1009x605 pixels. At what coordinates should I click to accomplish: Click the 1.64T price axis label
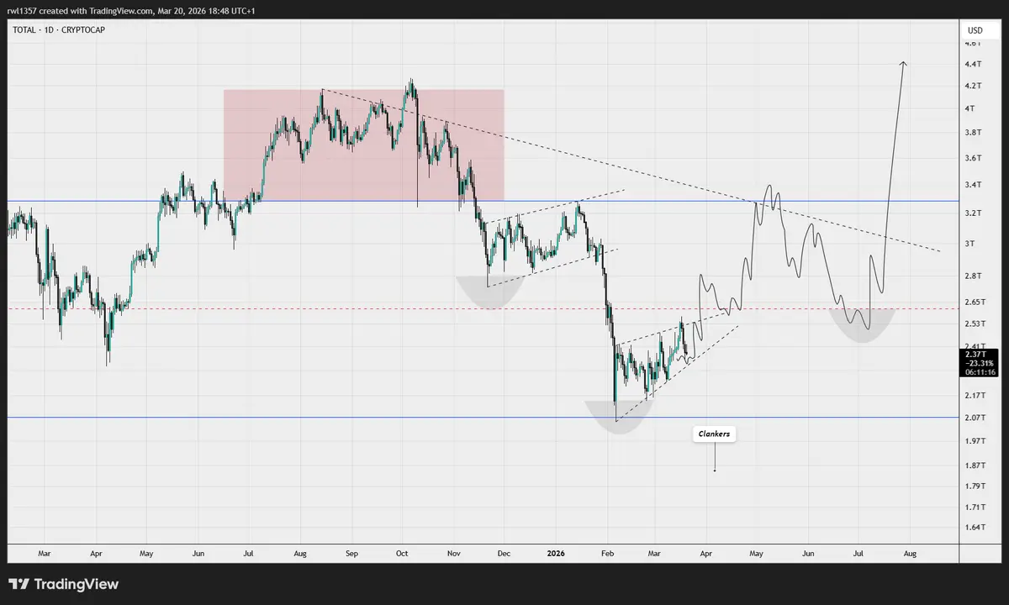(976, 528)
